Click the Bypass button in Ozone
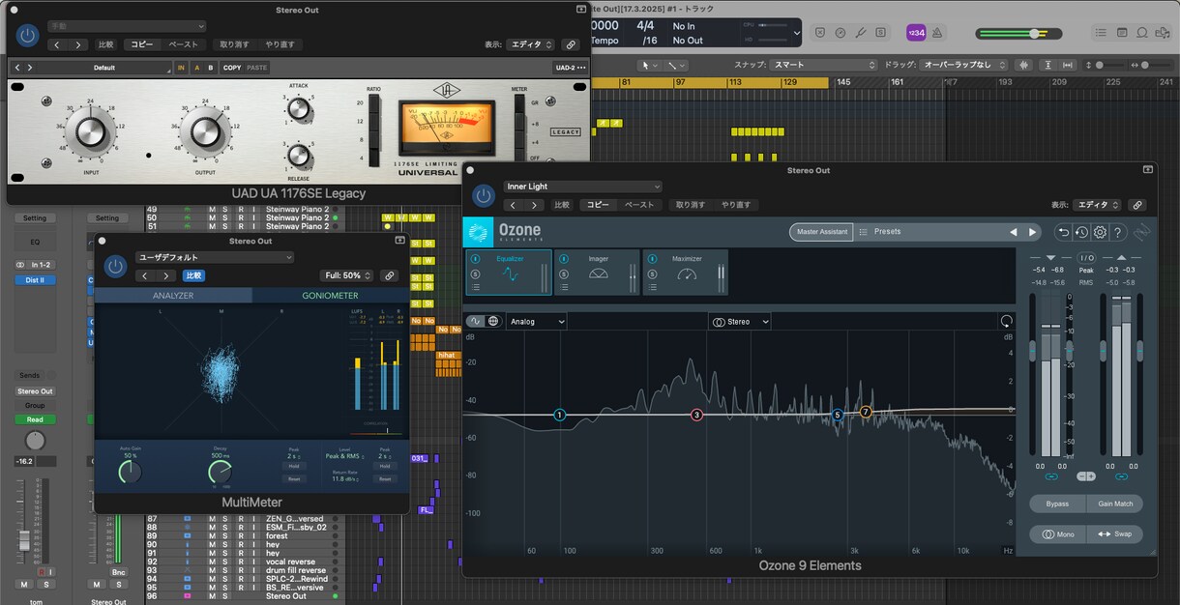Viewport: 1180px width, 605px height. pyautogui.click(x=1057, y=504)
